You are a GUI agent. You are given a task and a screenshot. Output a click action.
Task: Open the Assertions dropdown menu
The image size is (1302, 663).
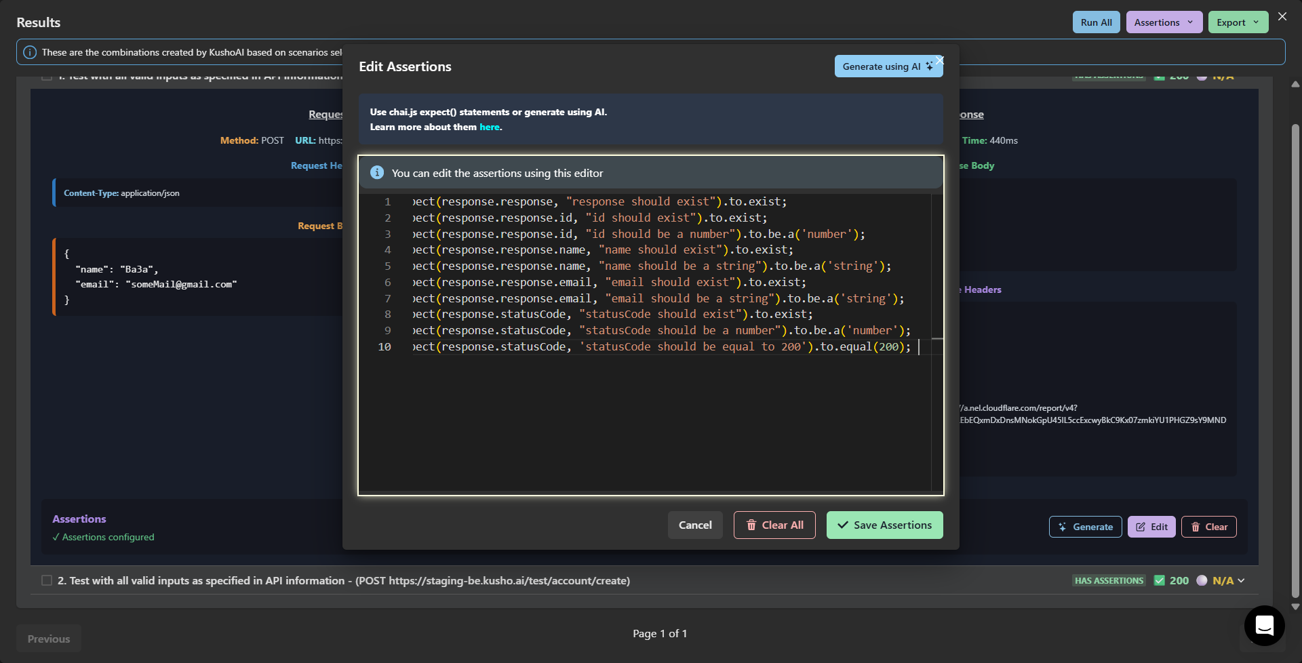point(1164,22)
